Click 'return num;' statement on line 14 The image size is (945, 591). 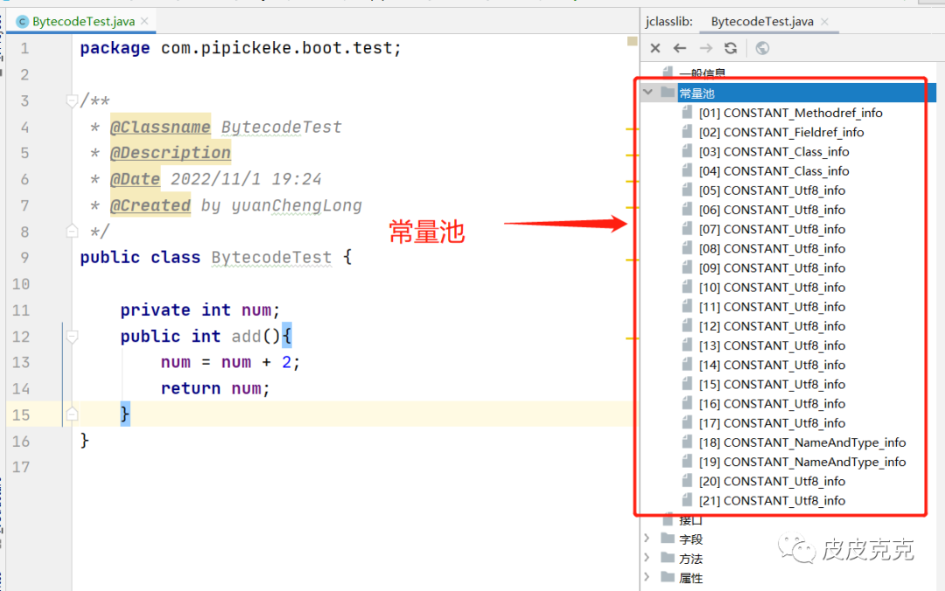tap(215, 388)
